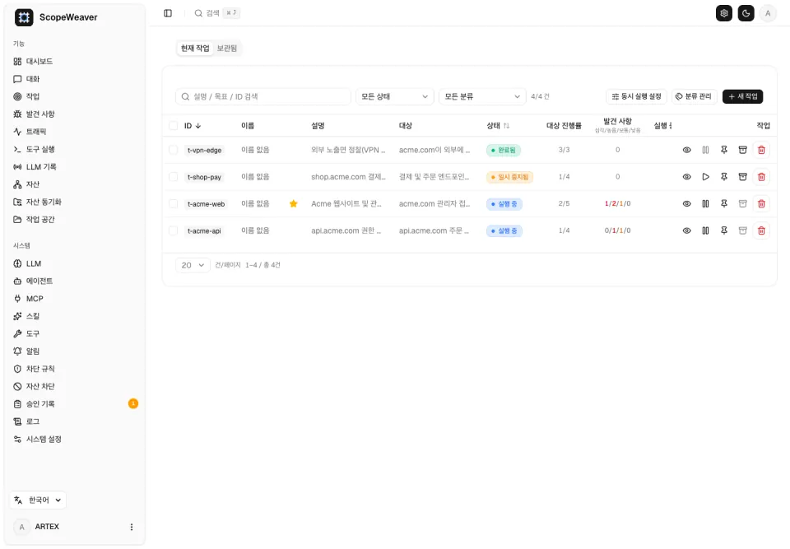The image size is (790, 549).
Task: Click the t-shop-pay ID tag
Action: (x=204, y=178)
